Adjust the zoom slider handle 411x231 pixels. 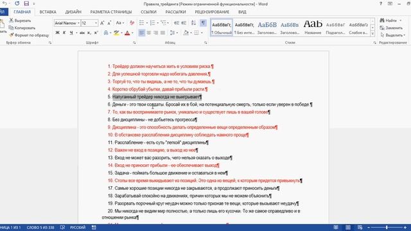(387, 228)
